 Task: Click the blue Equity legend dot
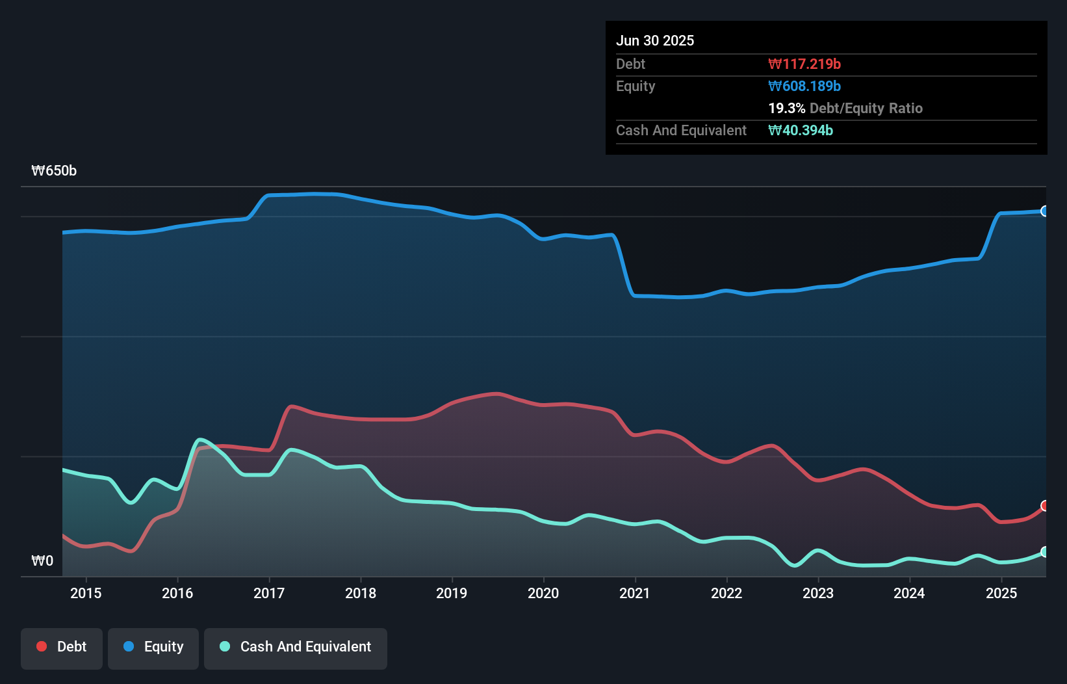129,646
